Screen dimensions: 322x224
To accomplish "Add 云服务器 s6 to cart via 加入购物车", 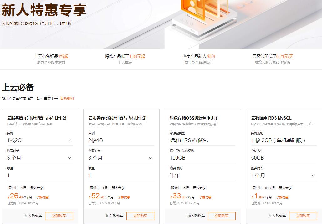I will (x=33, y=216).
